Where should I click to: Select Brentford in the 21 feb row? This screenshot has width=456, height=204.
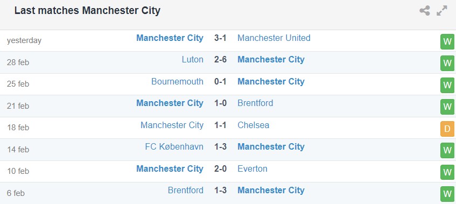coord(255,103)
